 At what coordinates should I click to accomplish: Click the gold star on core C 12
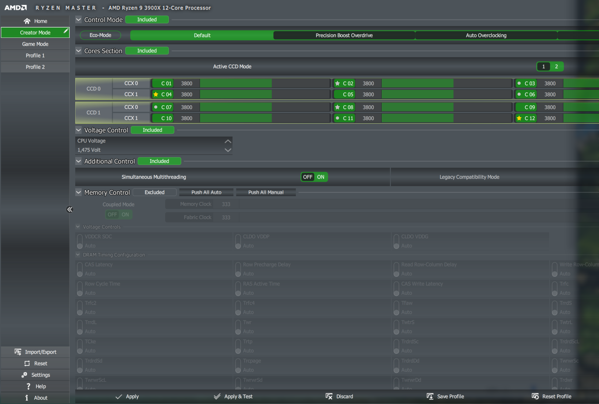click(x=519, y=118)
